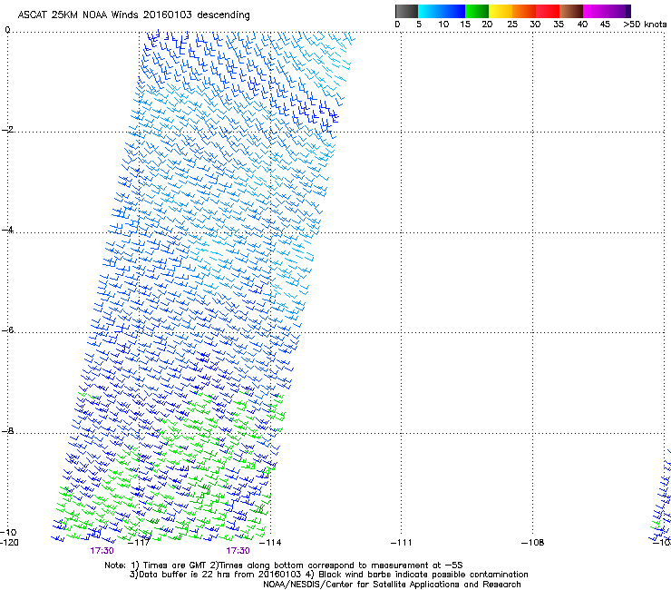
Task: Click the note 'Times are GMT'
Action: [175, 565]
